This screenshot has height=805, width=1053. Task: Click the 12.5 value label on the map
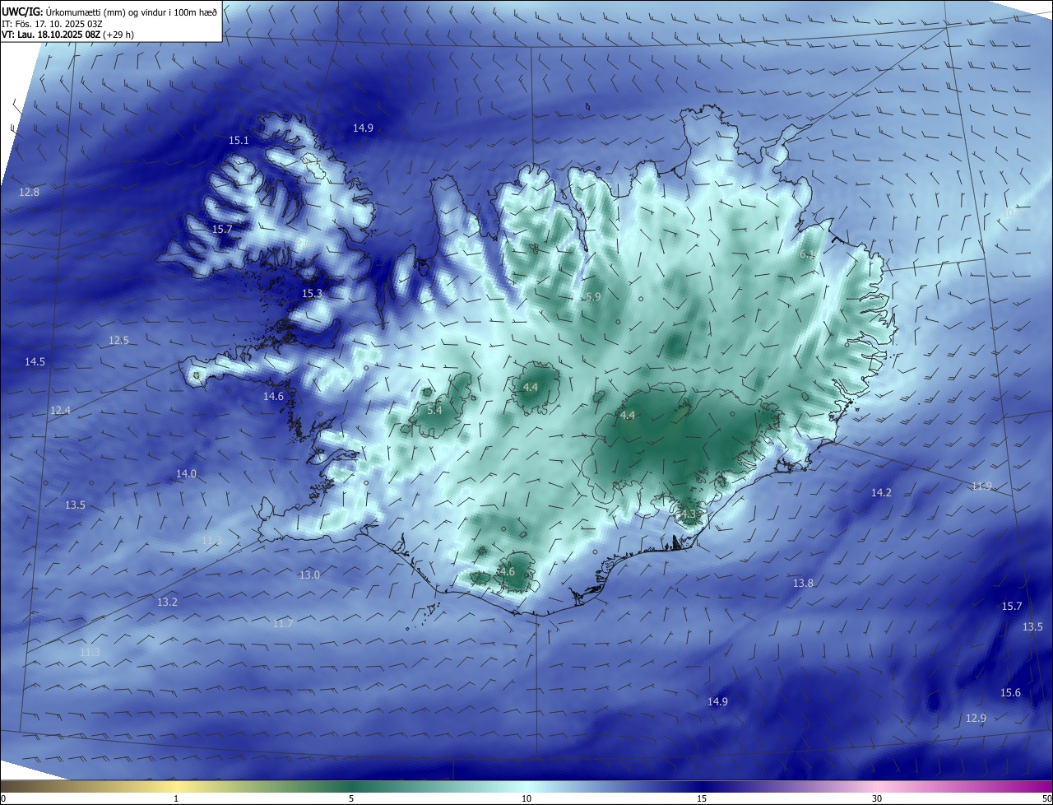point(118,340)
